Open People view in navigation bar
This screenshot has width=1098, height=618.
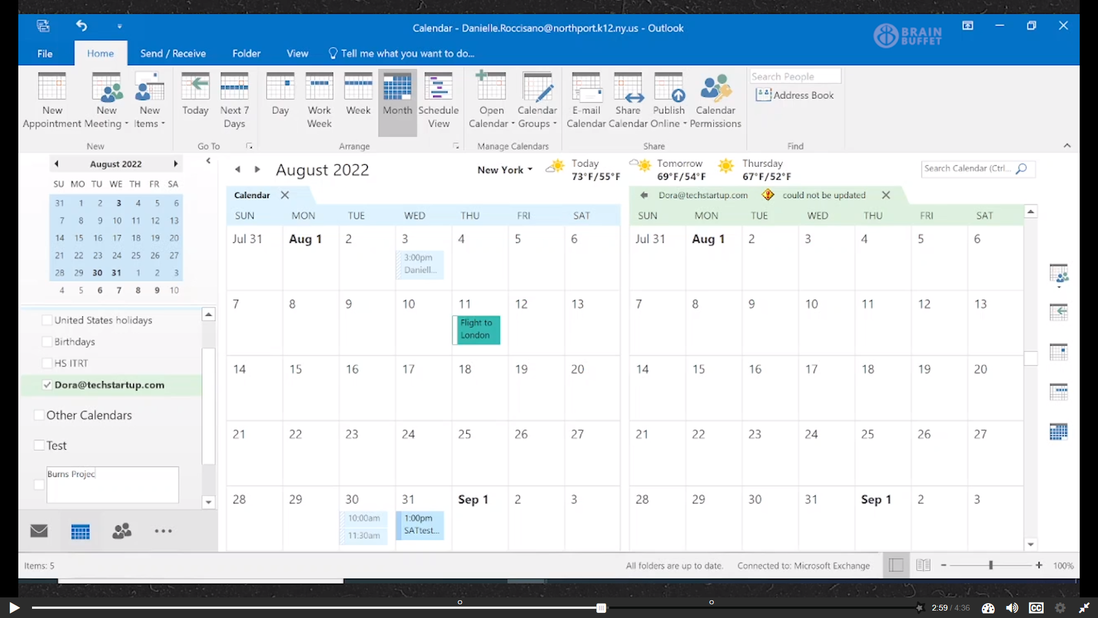(121, 531)
